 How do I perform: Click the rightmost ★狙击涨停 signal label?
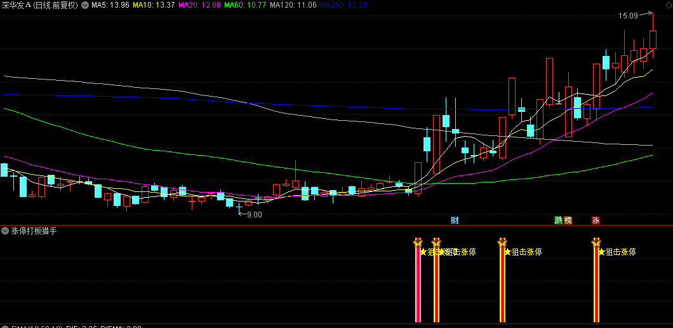point(617,252)
